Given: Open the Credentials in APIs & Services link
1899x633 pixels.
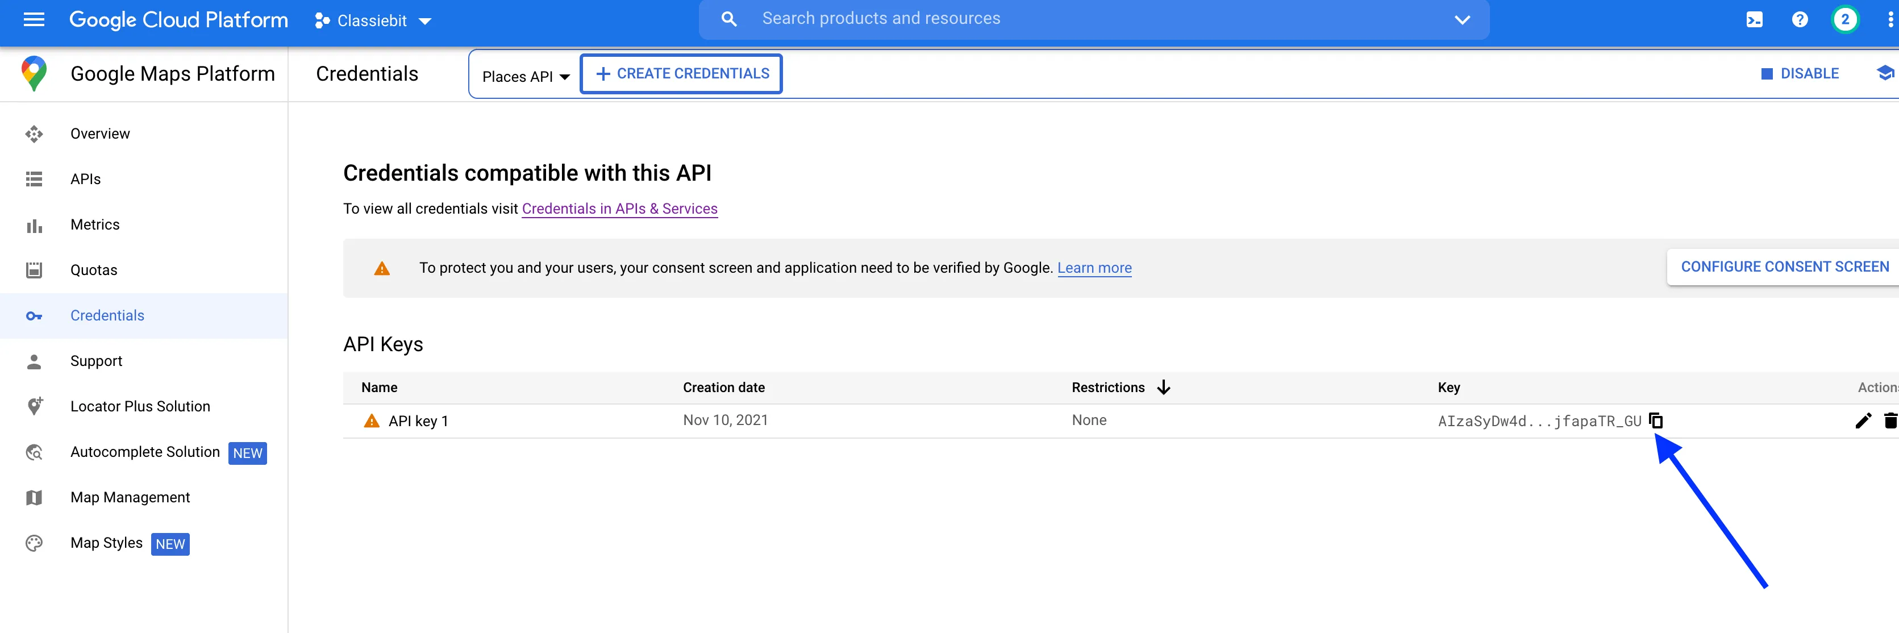Looking at the screenshot, I should (x=619, y=209).
